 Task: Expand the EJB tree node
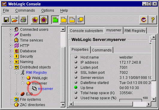click(17, 94)
